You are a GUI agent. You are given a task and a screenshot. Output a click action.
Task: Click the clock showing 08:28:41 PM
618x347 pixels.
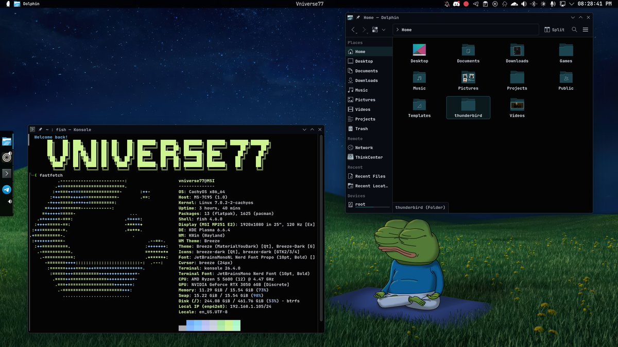pos(595,4)
